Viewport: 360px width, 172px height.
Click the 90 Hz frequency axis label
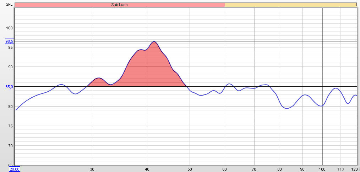[x=302, y=169]
